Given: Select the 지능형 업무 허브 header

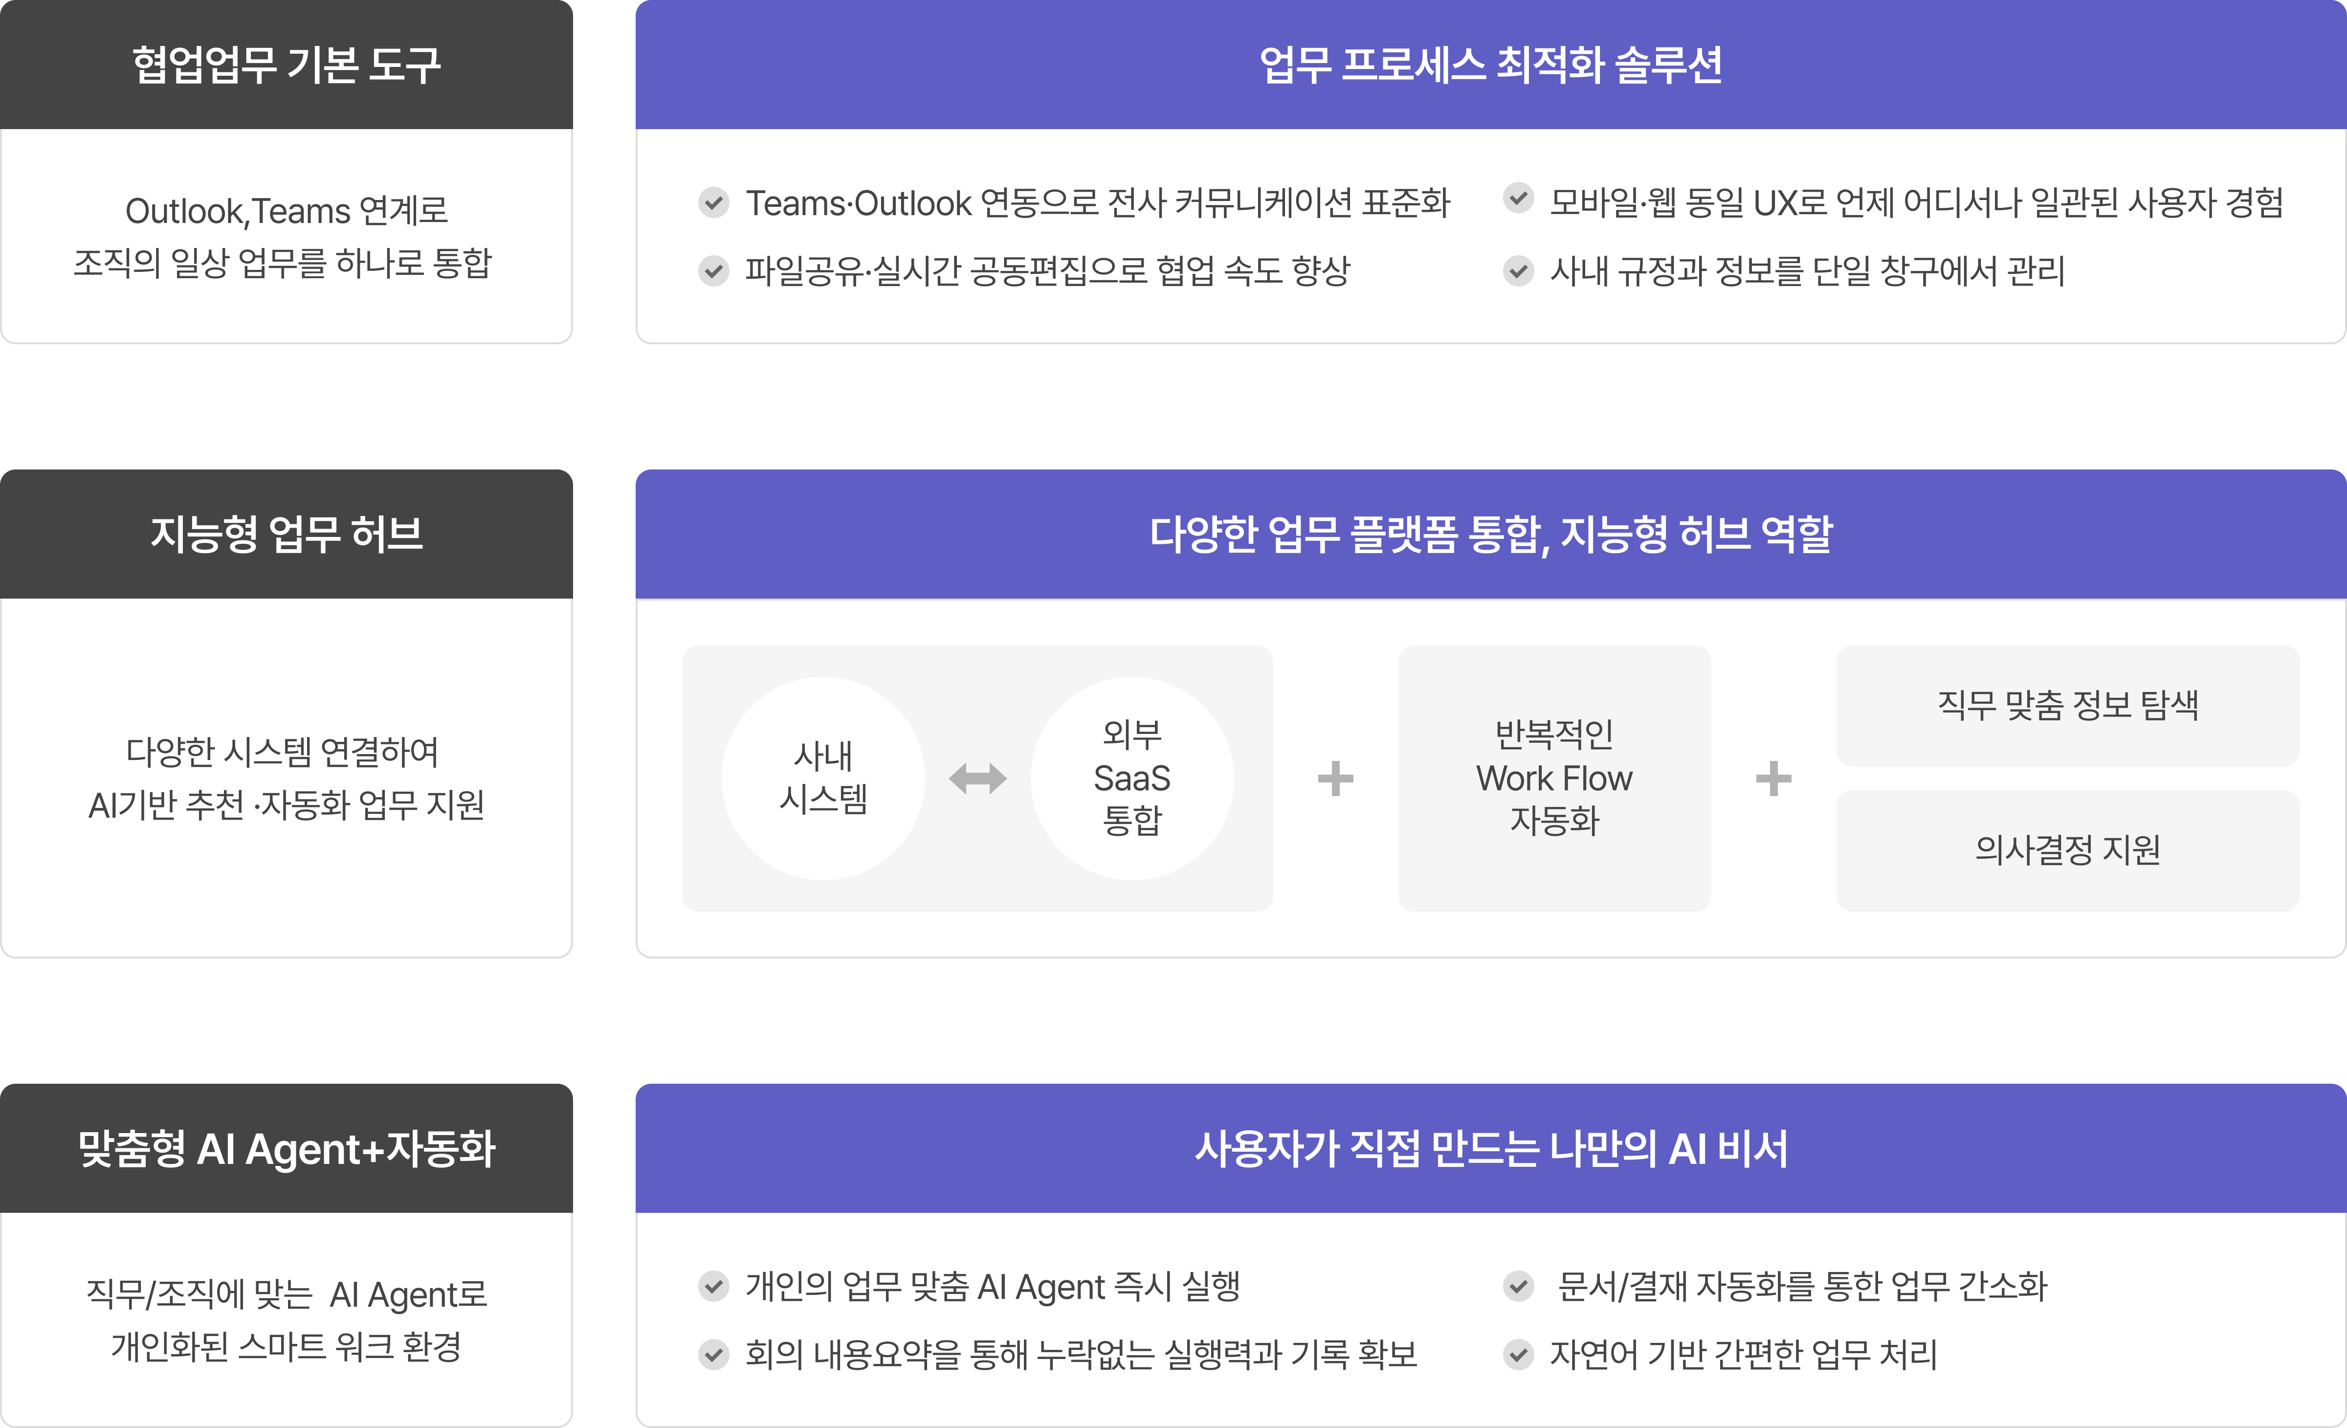Looking at the screenshot, I should point(287,534).
